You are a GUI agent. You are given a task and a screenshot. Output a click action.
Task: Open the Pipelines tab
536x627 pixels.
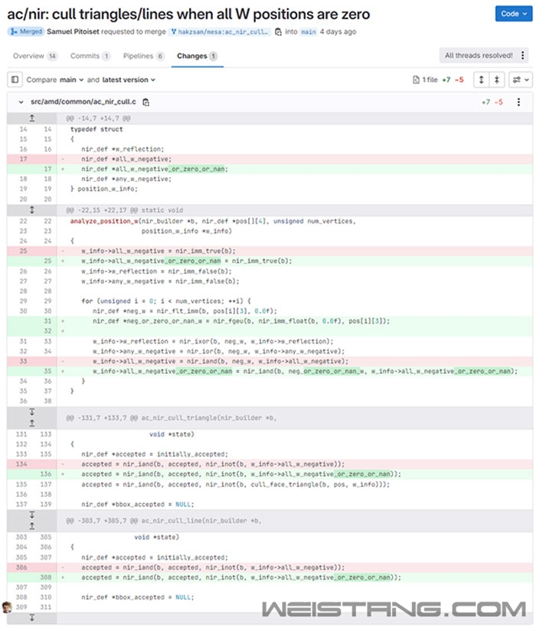(x=144, y=56)
